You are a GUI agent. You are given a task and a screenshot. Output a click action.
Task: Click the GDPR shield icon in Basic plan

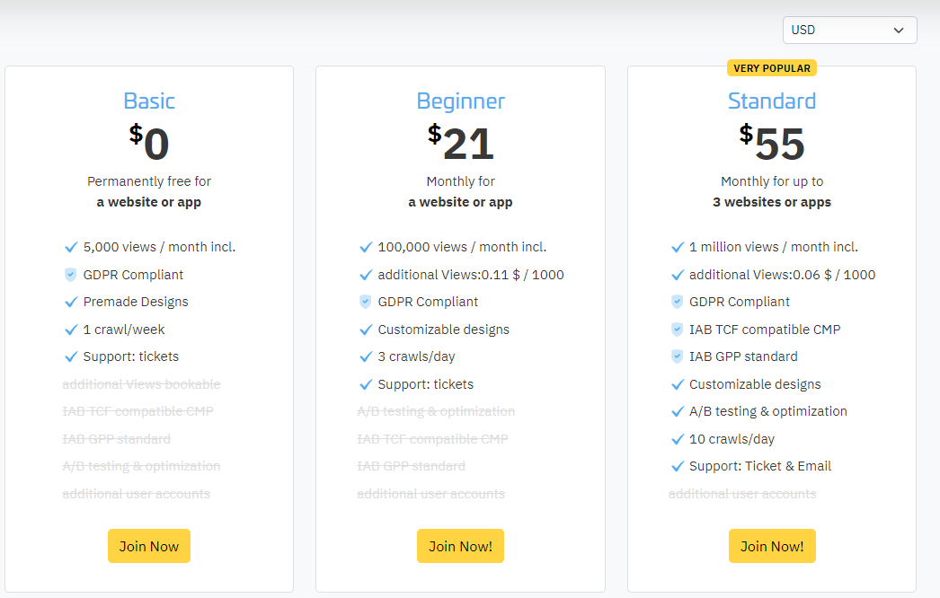pos(71,275)
